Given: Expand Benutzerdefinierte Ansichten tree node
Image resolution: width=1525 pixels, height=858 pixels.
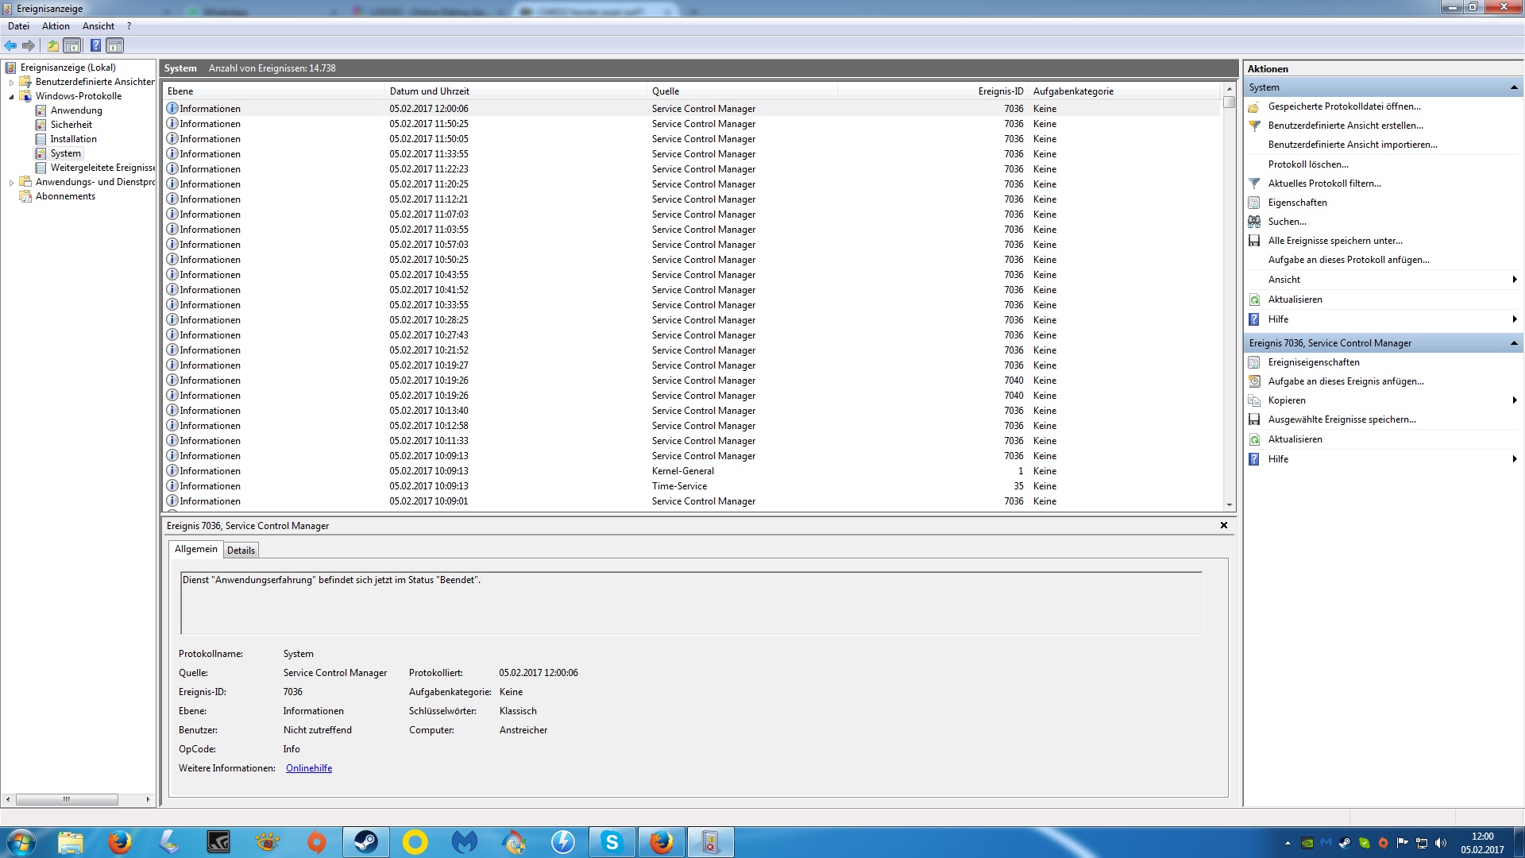Looking at the screenshot, I should [11, 82].
